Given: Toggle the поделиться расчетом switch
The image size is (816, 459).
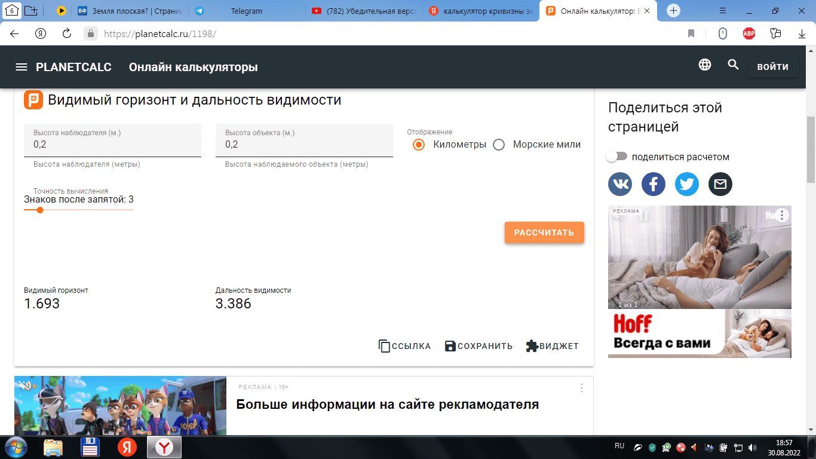Looking at the screenshot, I should coord(616,157).
